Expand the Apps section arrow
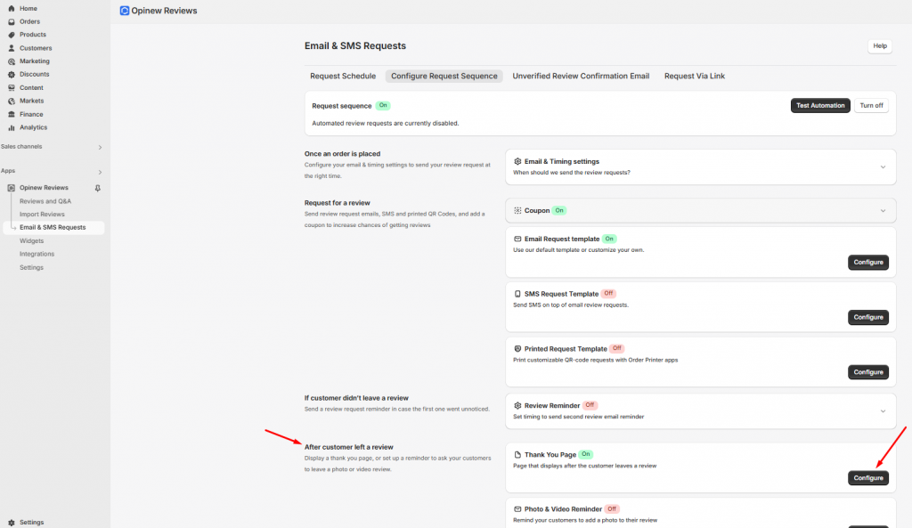This screenshot has width=912, height=528. (x=100, y=172)
